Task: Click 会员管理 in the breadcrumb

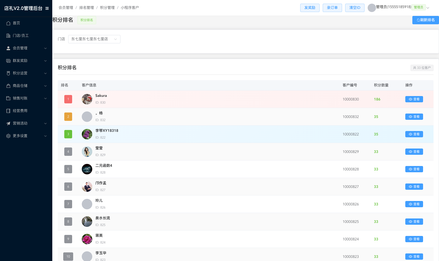Action: [x=66, y=8]
